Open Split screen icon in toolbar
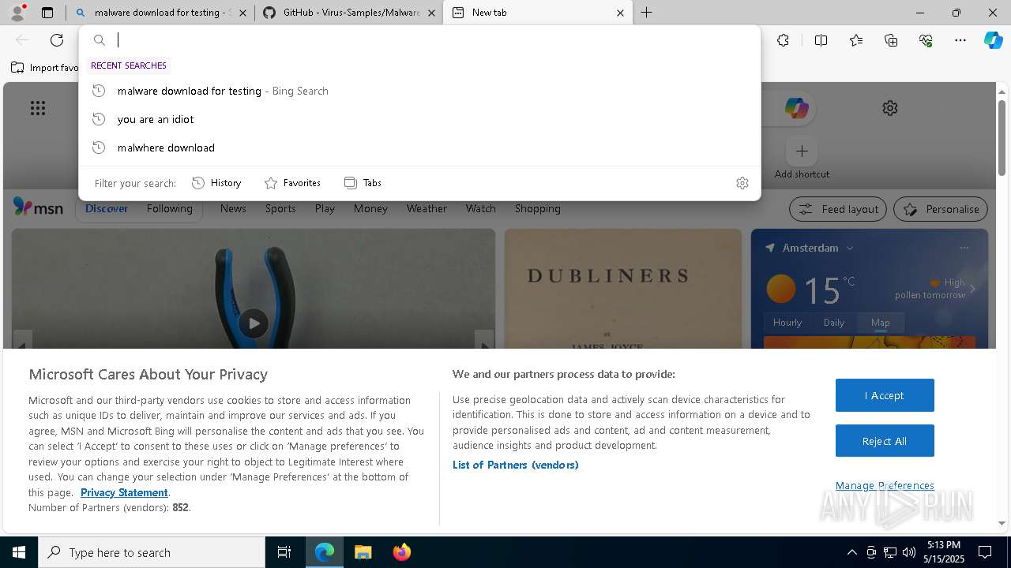This screenshot has height=568, width=1011. [x=821, y=40]
